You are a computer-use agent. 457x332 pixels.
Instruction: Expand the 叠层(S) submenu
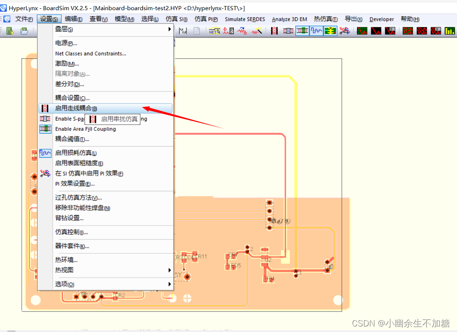(106, 29)
